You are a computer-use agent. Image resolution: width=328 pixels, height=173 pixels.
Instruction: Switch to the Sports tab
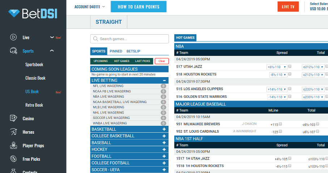coord(99,51)
